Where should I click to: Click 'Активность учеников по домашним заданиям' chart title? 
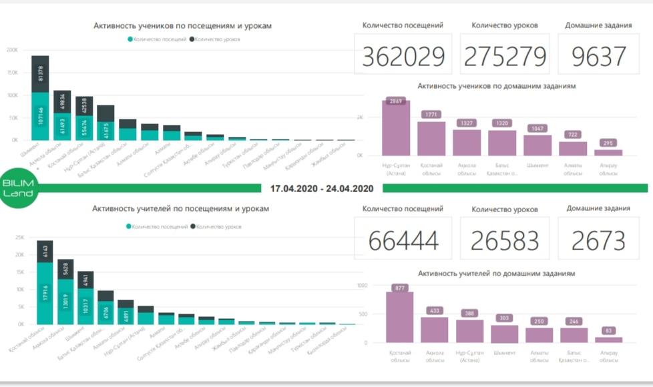[x=496, y=86]
